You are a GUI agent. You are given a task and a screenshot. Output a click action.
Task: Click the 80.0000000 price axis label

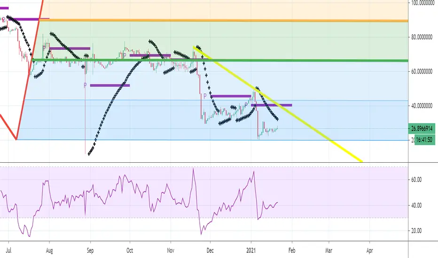pos(422,37)
